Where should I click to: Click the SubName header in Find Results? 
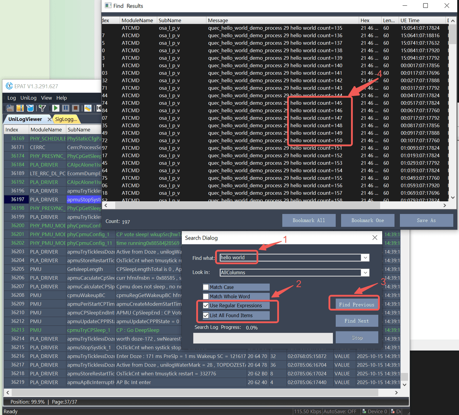pyautogui.click(x=181, y=20)
